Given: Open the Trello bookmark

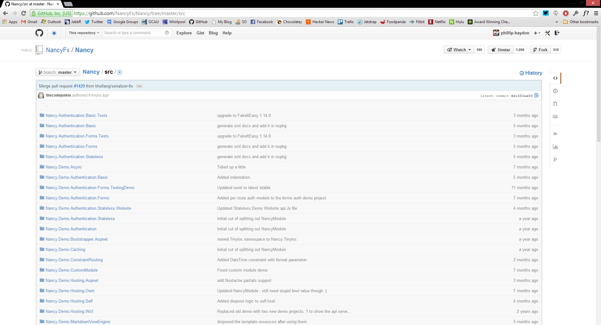Looking at the screenshot, I should coord(346,22).
